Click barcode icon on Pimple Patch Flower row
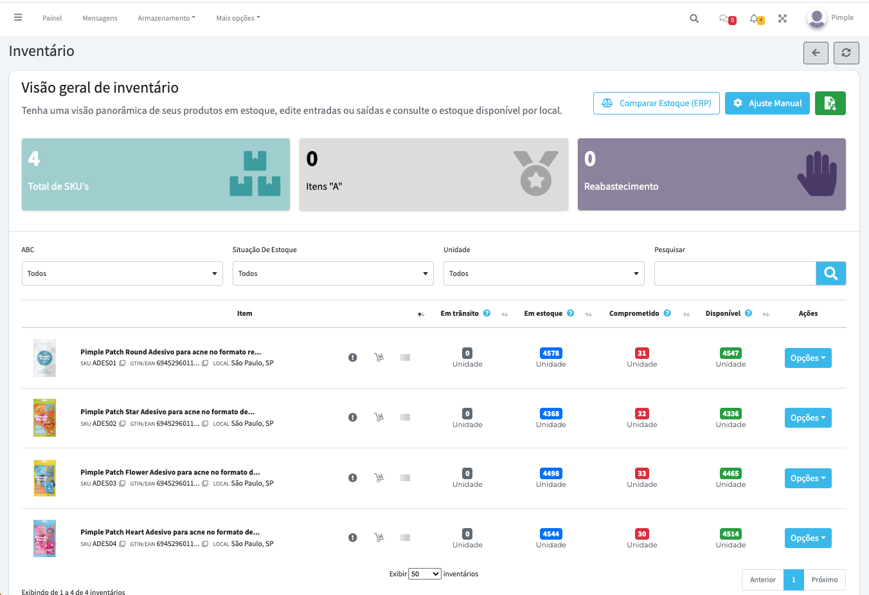 [405, 478]
